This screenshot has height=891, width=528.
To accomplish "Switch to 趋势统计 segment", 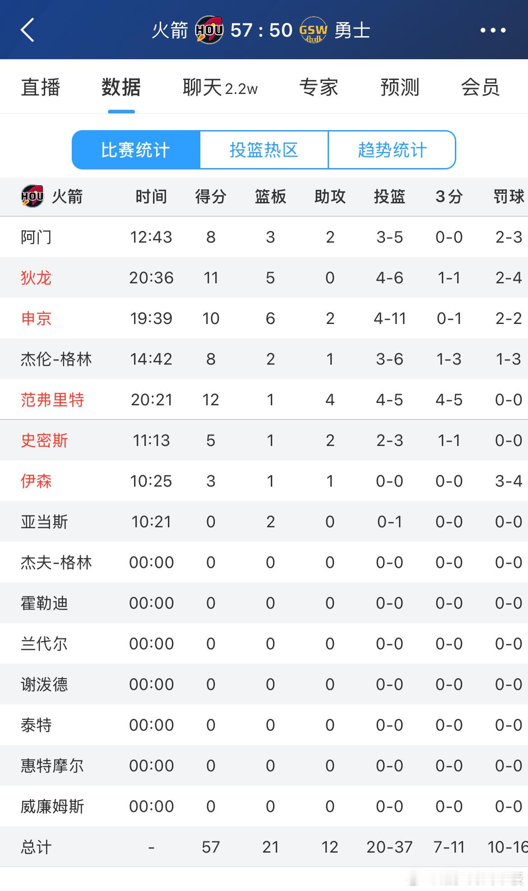I will (x=392, y=150).
